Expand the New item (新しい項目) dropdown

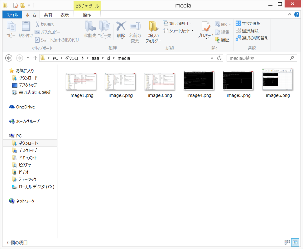tap(191, 23)
